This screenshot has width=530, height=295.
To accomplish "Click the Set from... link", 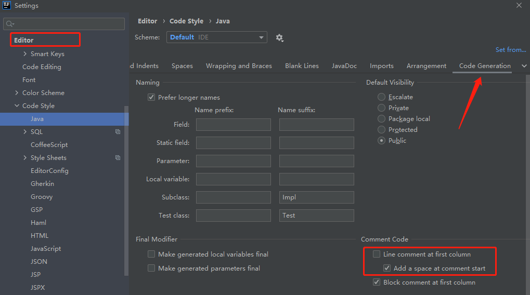I will point(510,50).
